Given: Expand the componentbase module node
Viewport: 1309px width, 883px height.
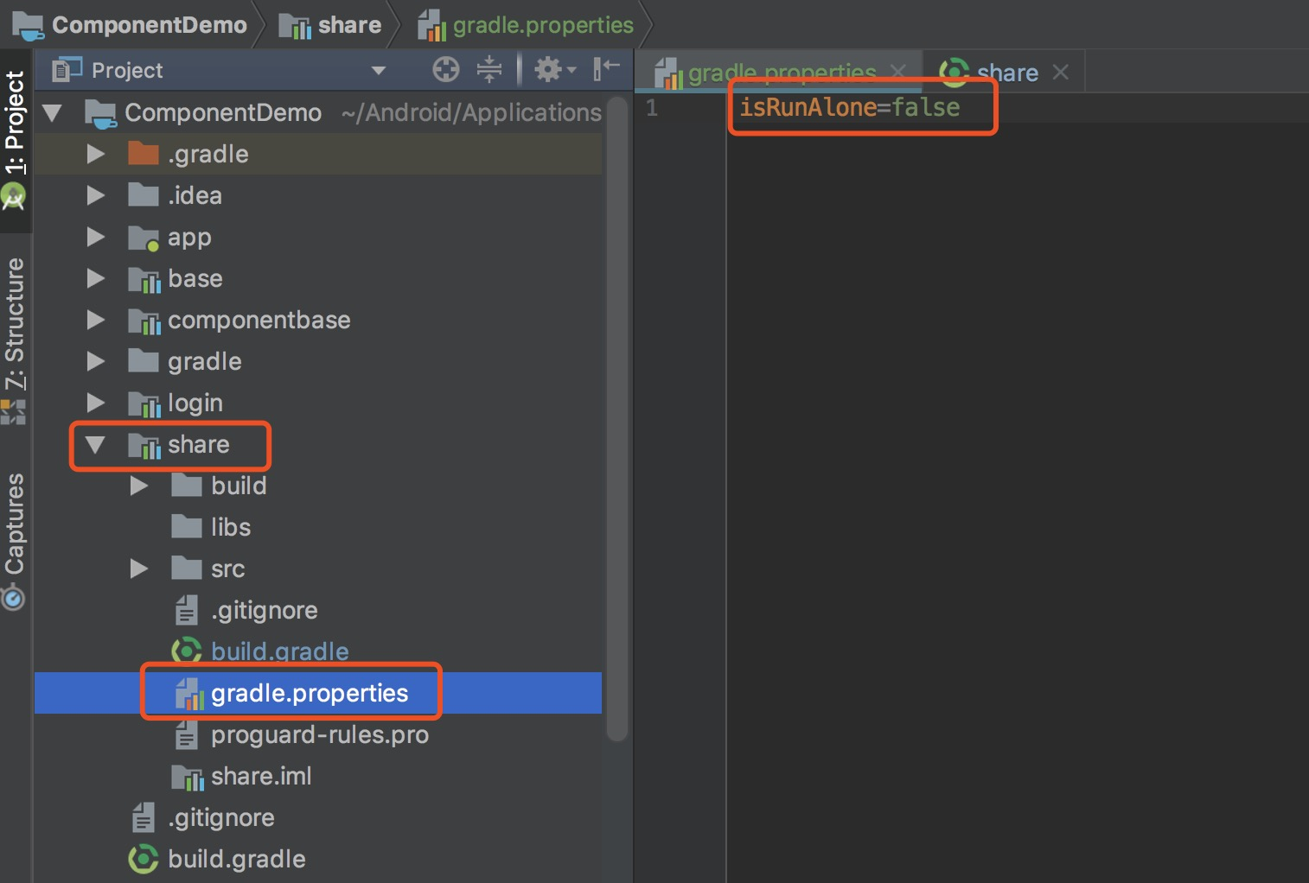Looking at the screenshot, I should [x=96, y=320].
